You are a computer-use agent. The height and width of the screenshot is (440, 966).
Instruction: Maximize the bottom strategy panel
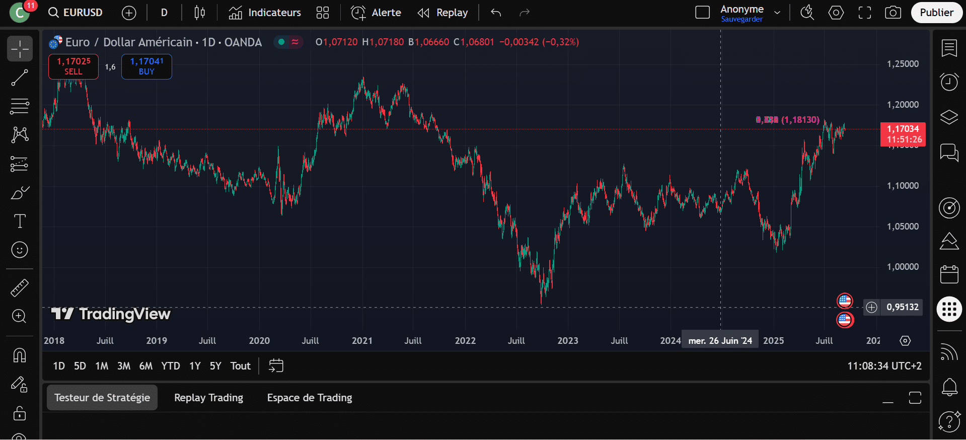point(915,398)
